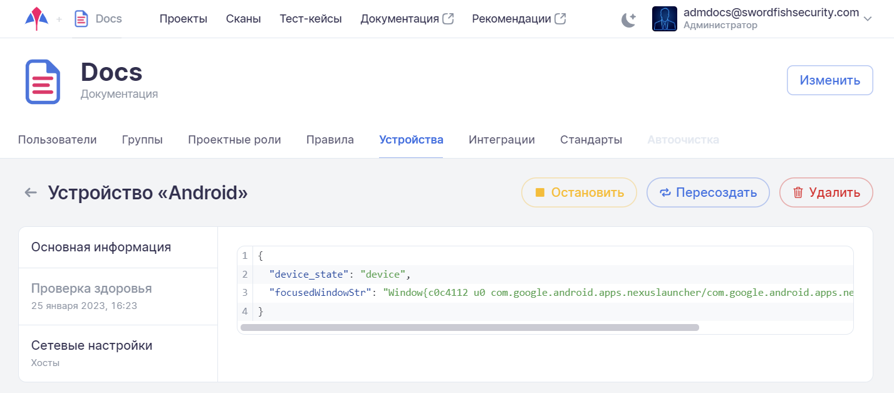894x393 pixels.
Task: Open the Сканы menu item
Action: [243, 19]
